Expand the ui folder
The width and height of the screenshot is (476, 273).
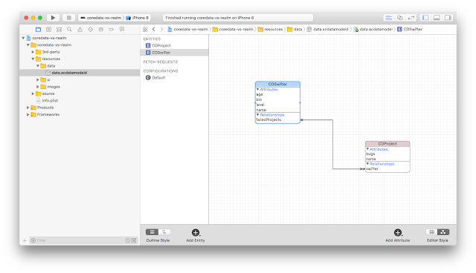pyautogui.click(x=38, y=79)
